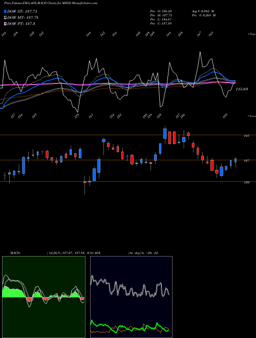The height and width of the screenshot is (338, 256).
Task: Click the tallest blue candlestick near 143 line
Action: click(x=165, y=134)
